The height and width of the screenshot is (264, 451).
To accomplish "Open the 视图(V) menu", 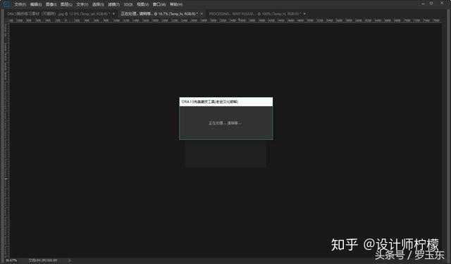I will [x=142, y=5].
